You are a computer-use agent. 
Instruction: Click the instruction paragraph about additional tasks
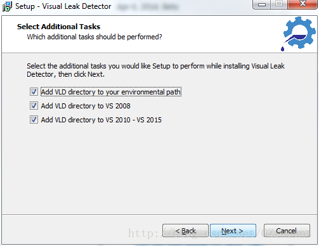[155, 70]
